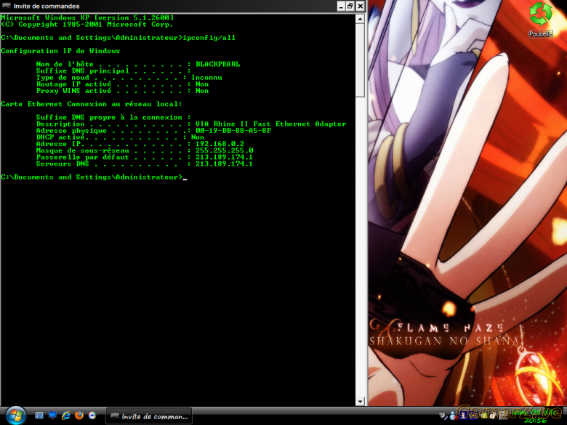Click 'Serveurs DNS' value '213.189.174.1'
Viewport: 567px width, 425px height.
coord(224,163)
